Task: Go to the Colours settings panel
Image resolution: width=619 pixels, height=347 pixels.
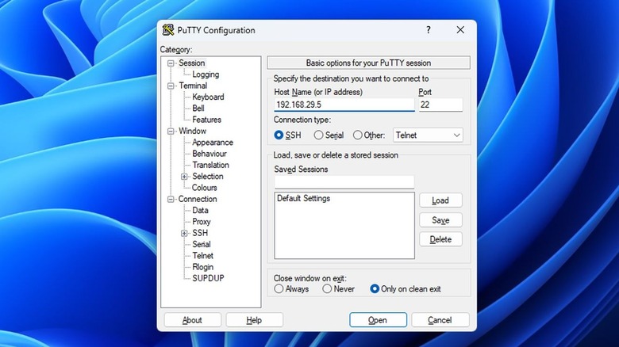Action: (x=204, y=188)
